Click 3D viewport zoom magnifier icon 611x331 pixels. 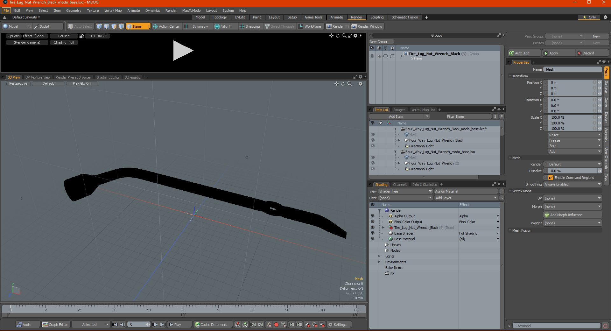tap(349, 84)
